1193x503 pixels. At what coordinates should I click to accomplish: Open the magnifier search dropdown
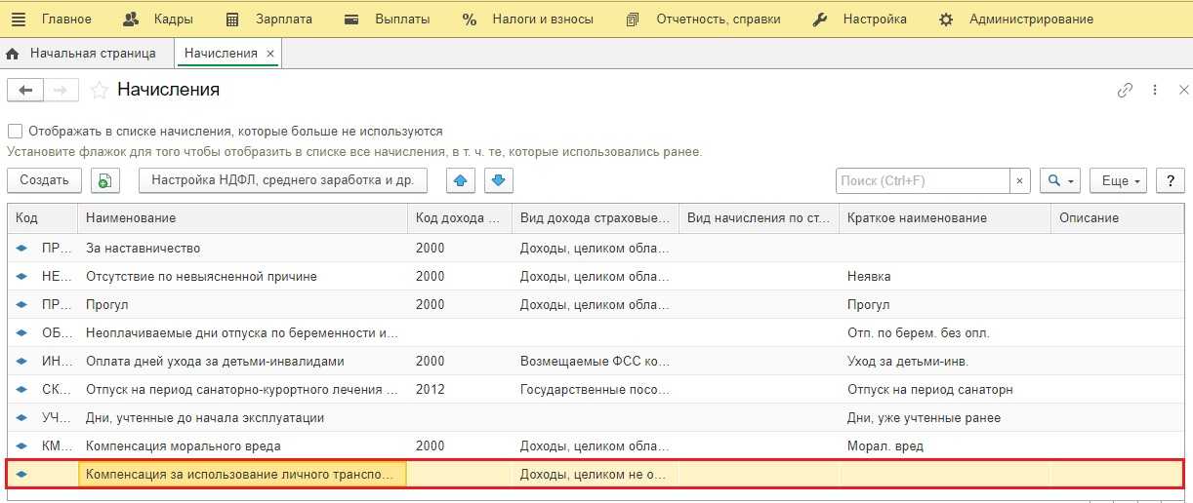pos(1059,180)
